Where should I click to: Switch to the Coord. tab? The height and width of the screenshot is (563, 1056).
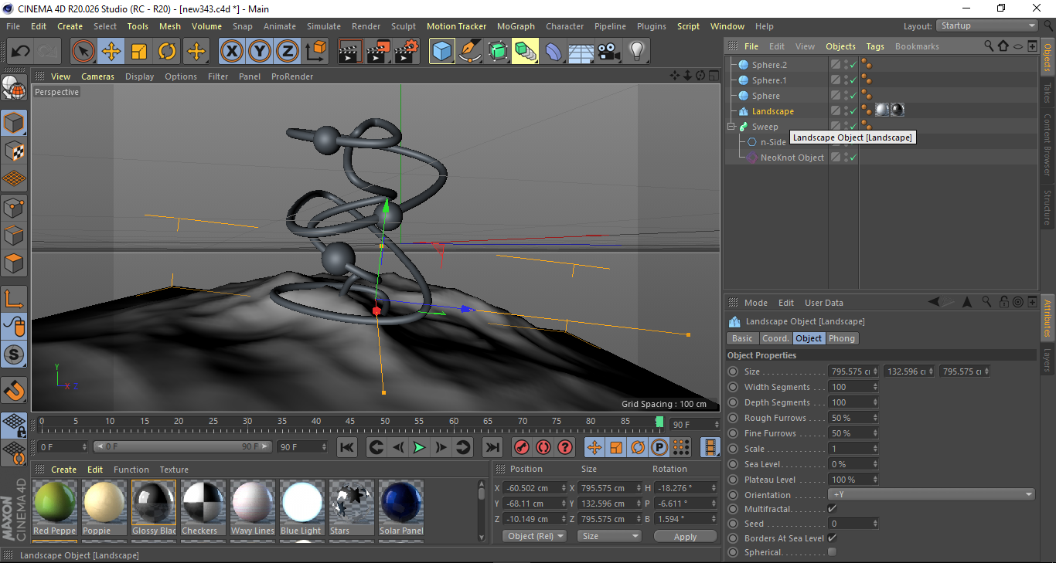[775, 338]
